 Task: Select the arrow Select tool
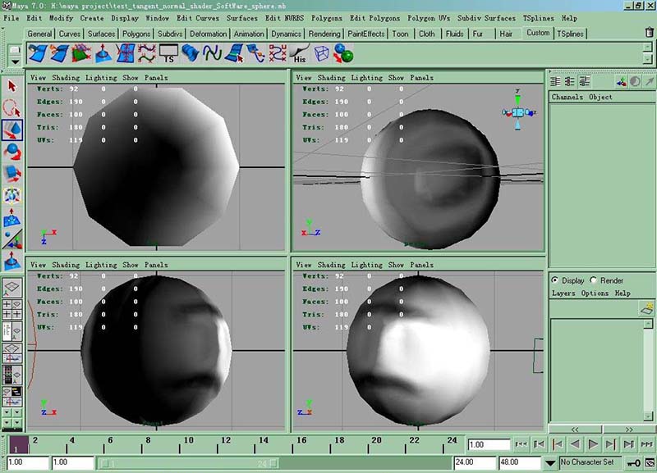click(11, 86)
